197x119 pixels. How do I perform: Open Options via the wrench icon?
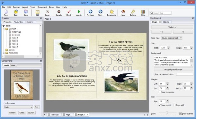pyautogui.click(x=133, y=12)
